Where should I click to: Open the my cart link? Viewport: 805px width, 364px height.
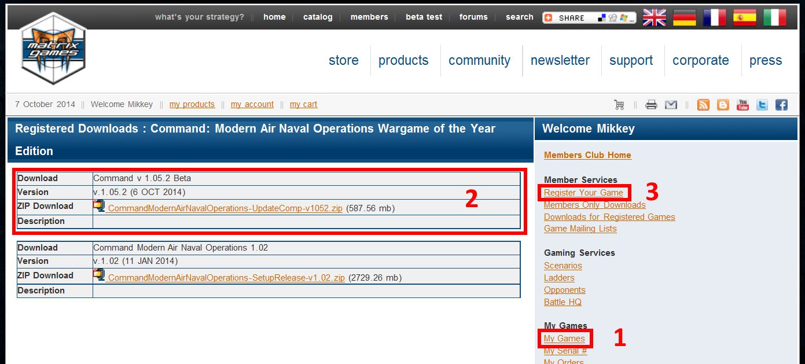click(x=303, y=104)
